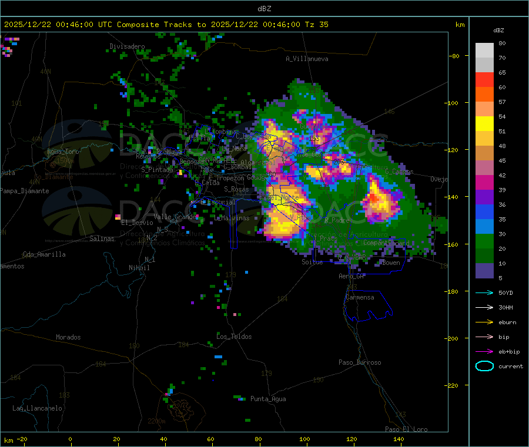529x447 pixels.
Task: Click the Punta_Agua map label
Action: [x=268, y=399]
